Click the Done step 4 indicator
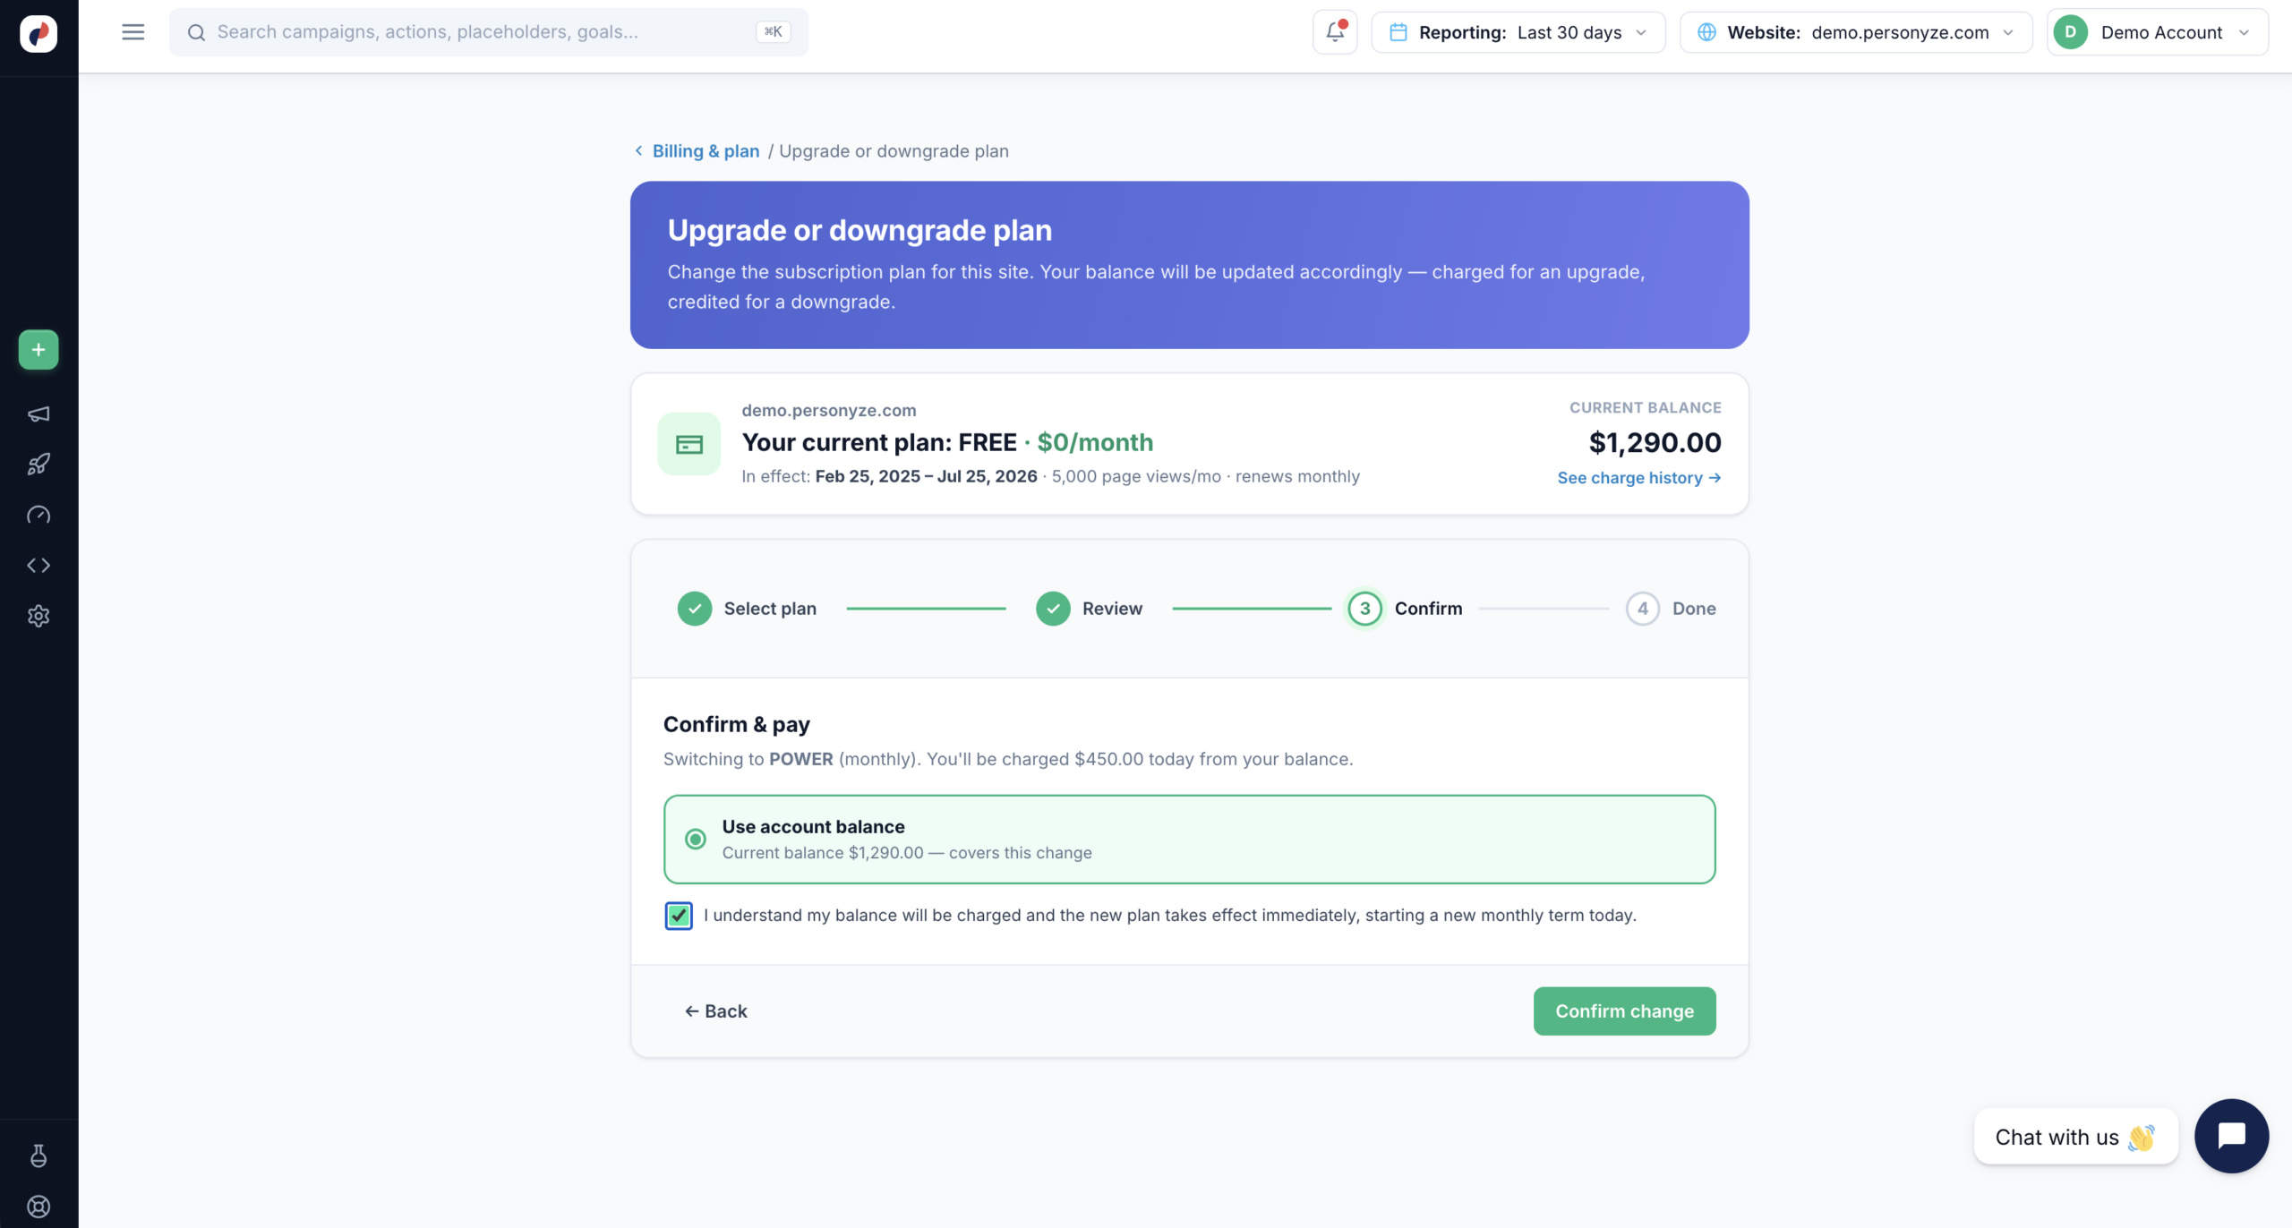The width and height of the screenshot is (2292, 1228). pos(1642,609)
